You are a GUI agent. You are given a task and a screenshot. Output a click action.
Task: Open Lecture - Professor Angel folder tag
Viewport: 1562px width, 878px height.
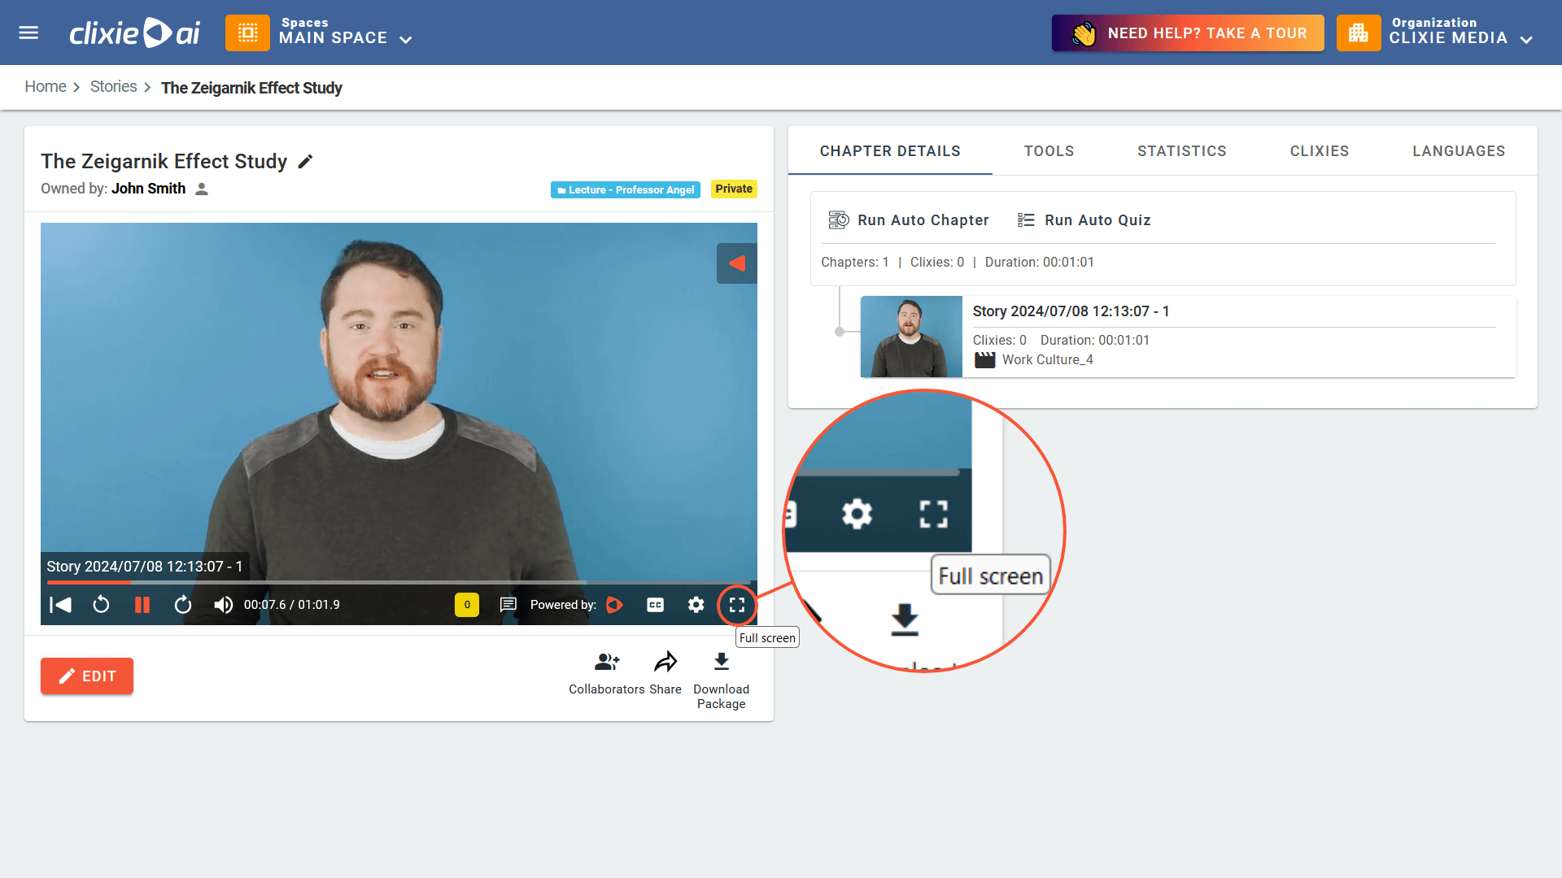click(x=625, y=189)
